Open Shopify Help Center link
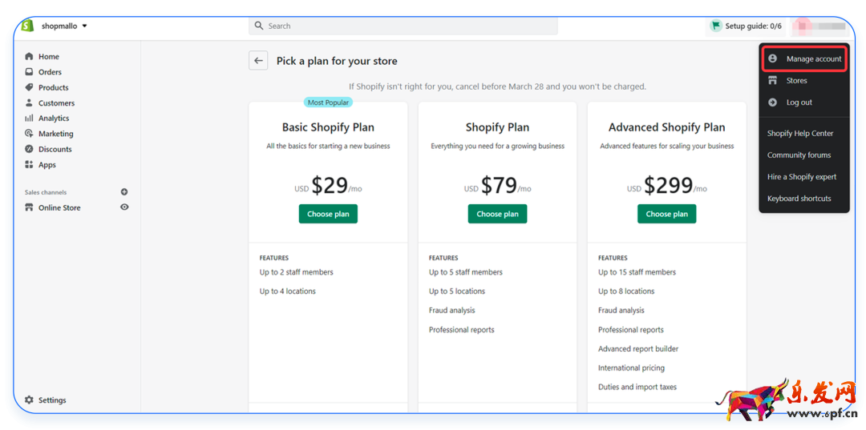The image size is (866, 430). pyautogui.click(x=800, y=134)
